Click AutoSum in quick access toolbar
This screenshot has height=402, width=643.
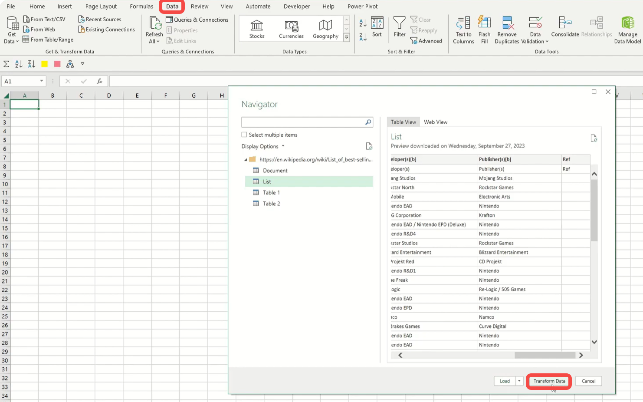coord(6,64)
